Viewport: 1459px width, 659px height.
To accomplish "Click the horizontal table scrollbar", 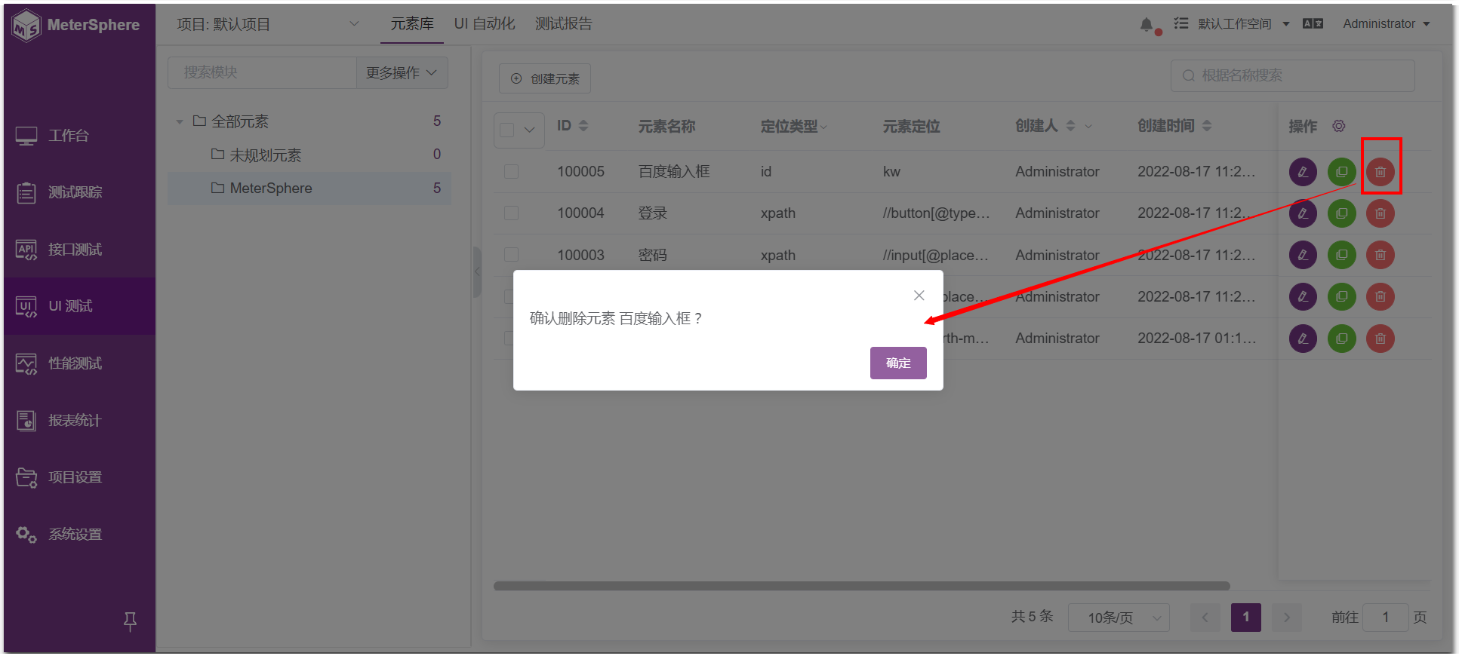I will [862, 586].
